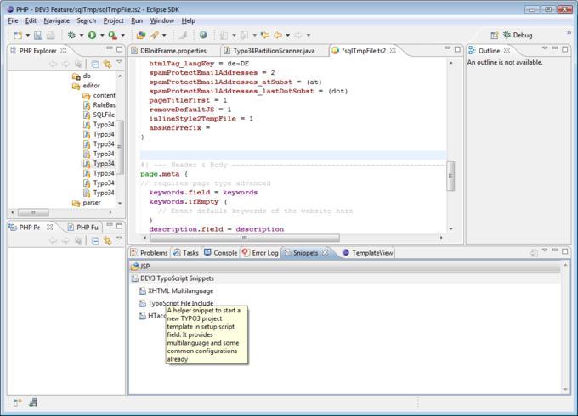The height and width of the screenshot is (416, 578).
Task: Click the Print icon in toolbar
Action: (51, 36)
